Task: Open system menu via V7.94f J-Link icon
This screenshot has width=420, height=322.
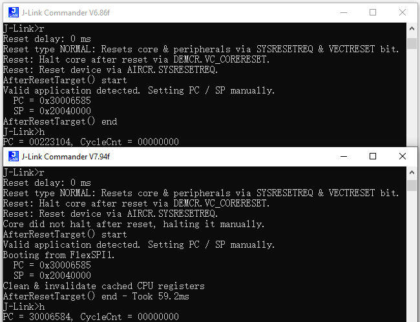Action: click(x=14, y=156)
